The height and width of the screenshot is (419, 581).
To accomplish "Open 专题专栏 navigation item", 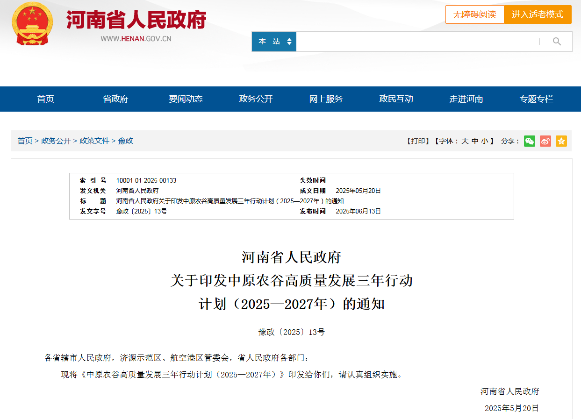I will [x=536, y=99].
